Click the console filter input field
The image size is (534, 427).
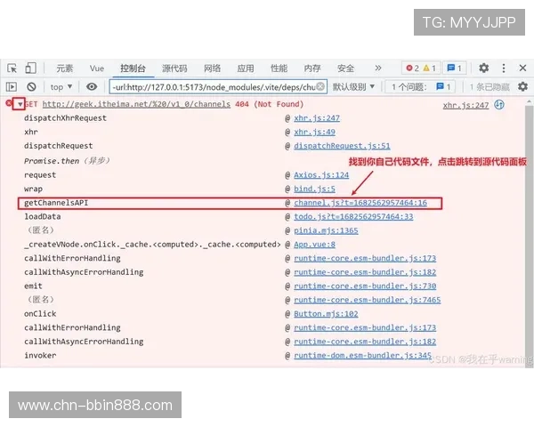pos(215,86)
